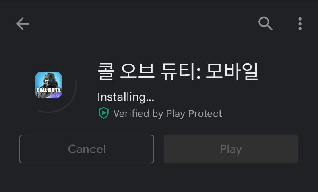Tap the Installing... status text
Screen dimensions: 318x192
coord(126,97)
